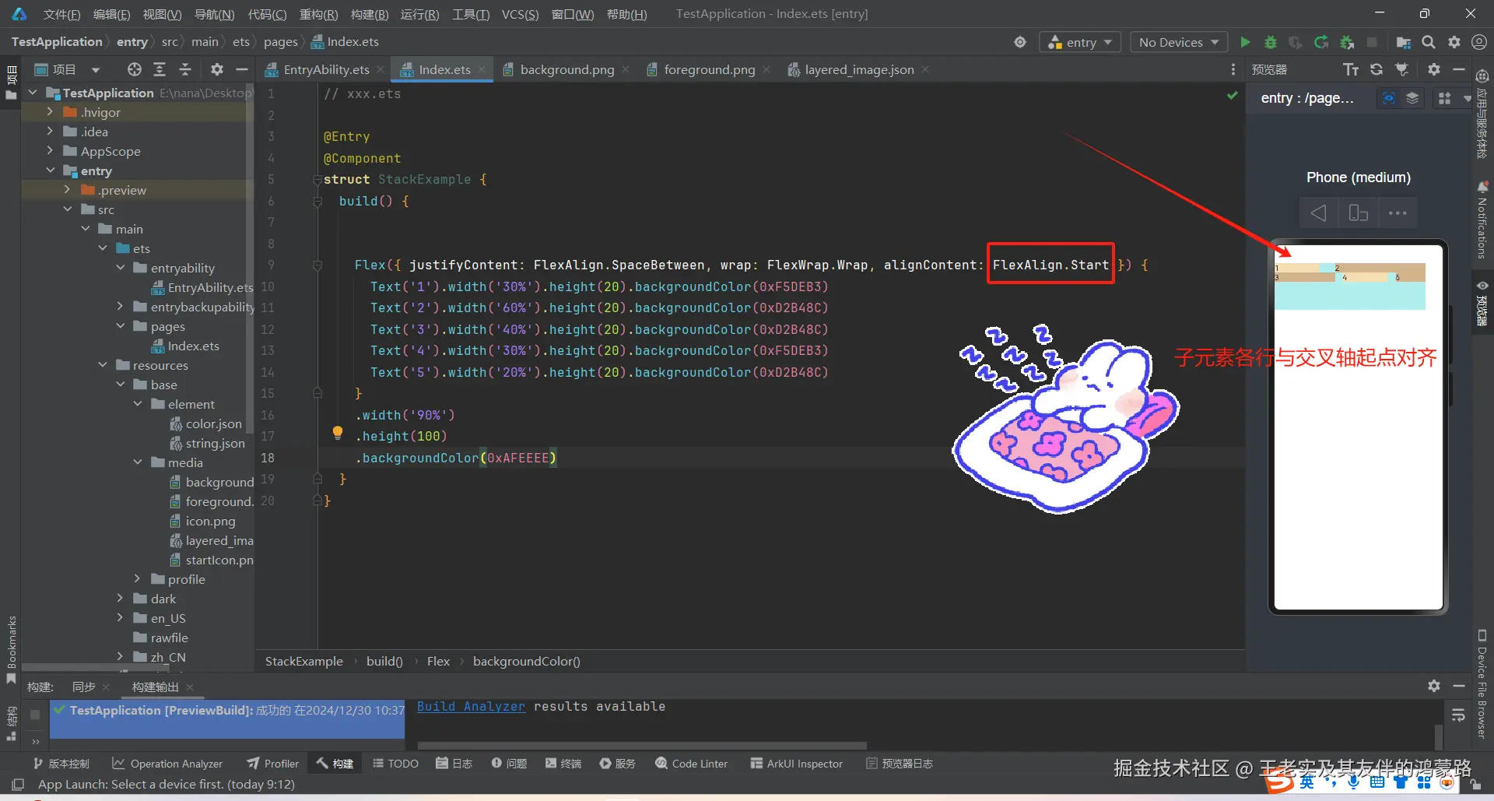Toggle soft-wrap in the build output
The width and height of the screenshot is (1494, 801).
[1459, 715]
